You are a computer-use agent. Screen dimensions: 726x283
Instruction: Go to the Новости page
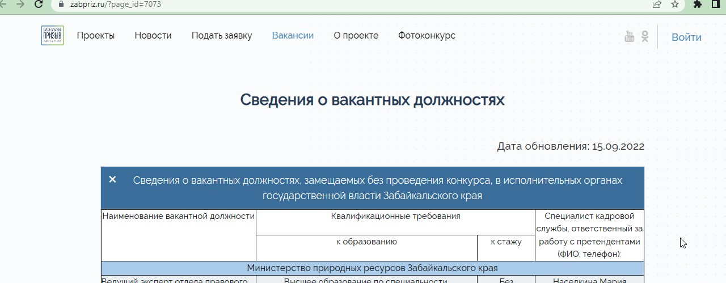pyautogui.click(x=153, y=35)
